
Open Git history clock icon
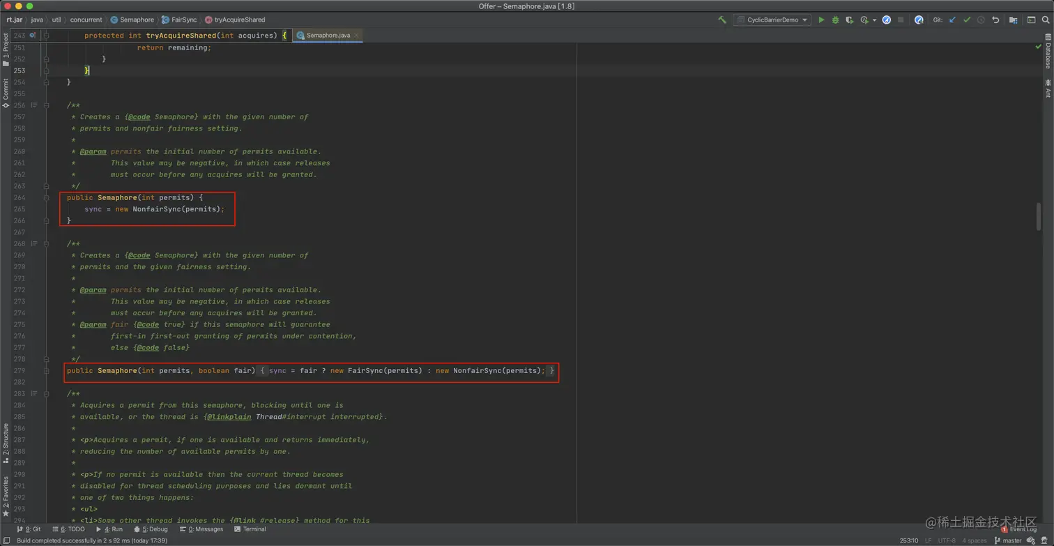pyautogui.click(x=981, y=20)
